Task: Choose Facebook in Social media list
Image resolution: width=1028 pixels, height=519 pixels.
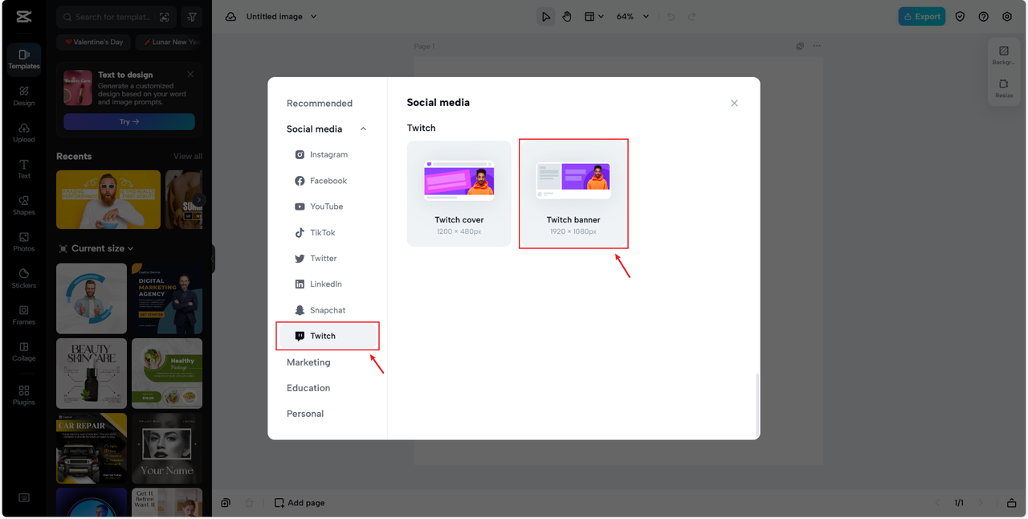Action: 328,181
